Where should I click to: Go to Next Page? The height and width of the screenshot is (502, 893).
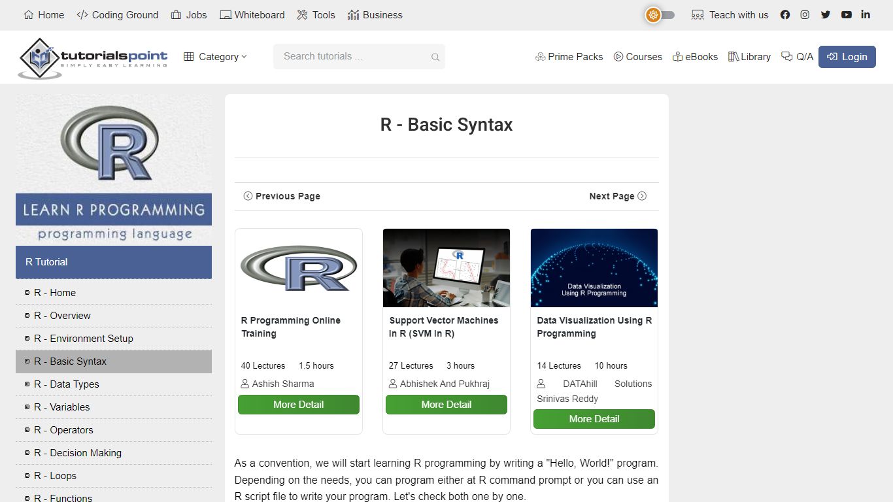pos(618,196)
